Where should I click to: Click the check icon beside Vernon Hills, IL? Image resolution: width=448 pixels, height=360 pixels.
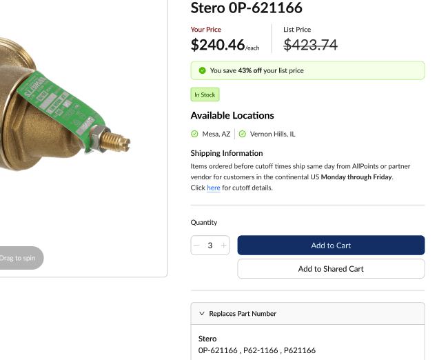(x=243, y=134)
